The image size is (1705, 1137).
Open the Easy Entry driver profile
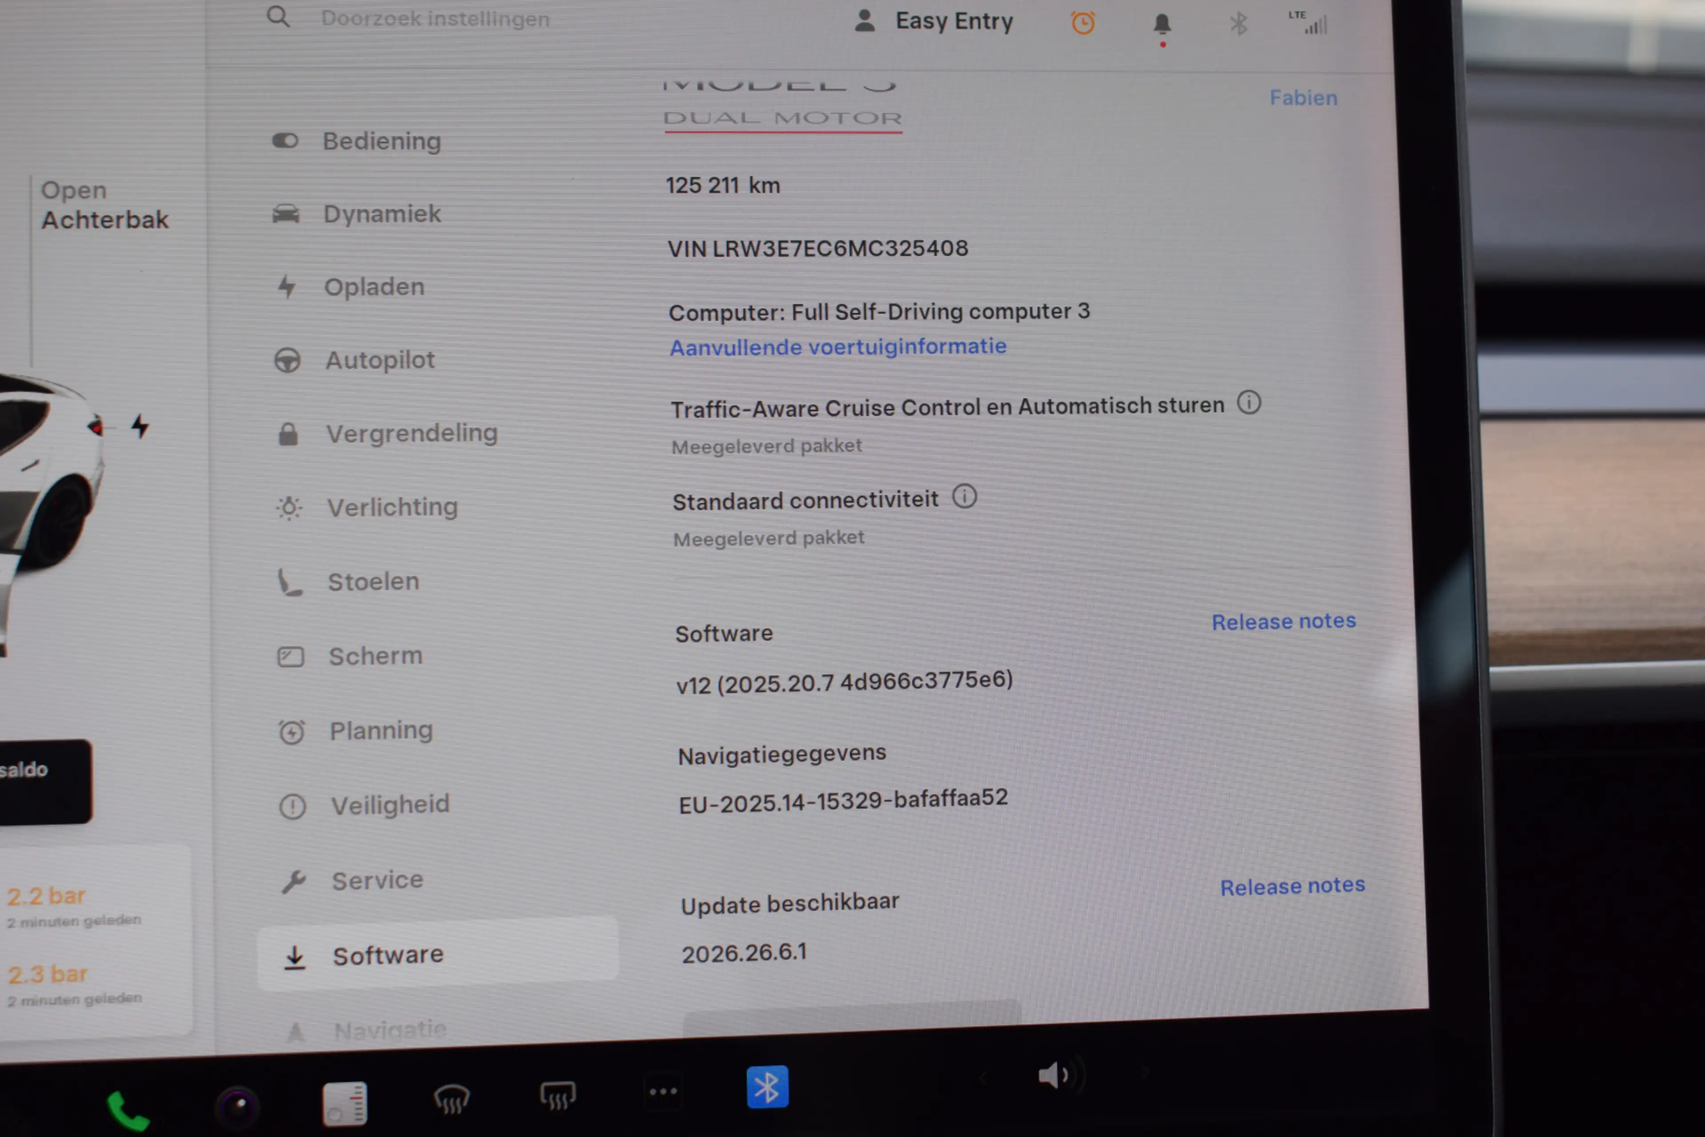point(934,21)
